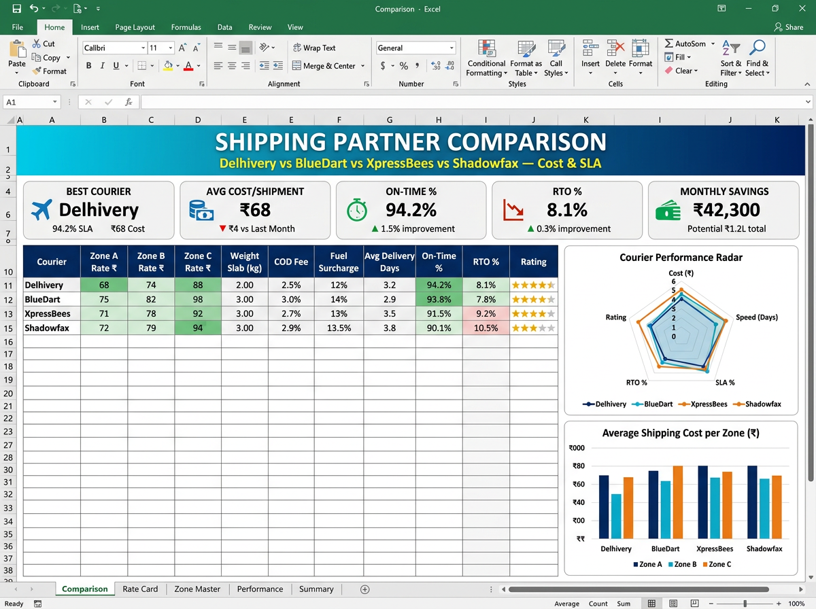The image size is (816, 609).
Task: Click the font color A swatch
Action: 188,66
